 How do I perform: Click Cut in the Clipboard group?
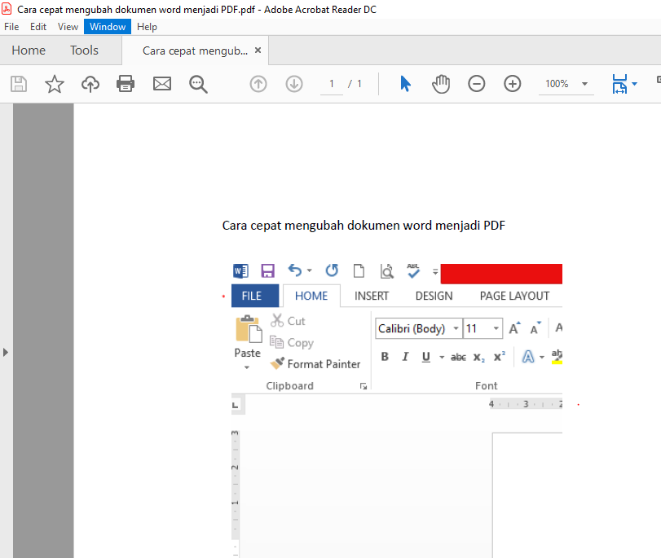coord(288,321)
